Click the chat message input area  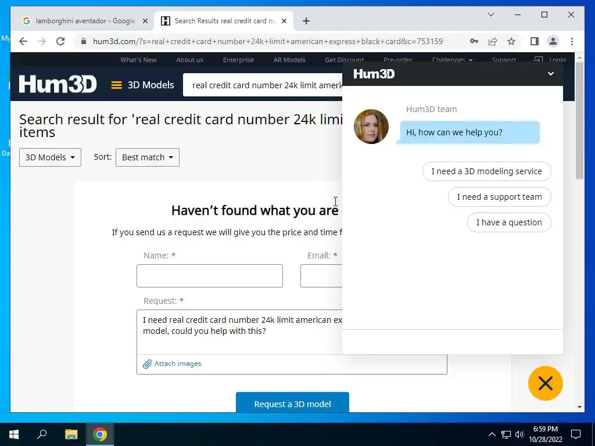click(452, 341)
